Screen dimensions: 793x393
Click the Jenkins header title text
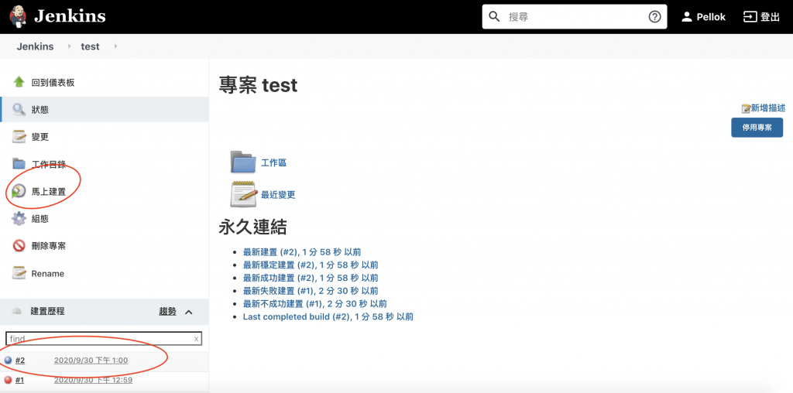click(70, 16)
